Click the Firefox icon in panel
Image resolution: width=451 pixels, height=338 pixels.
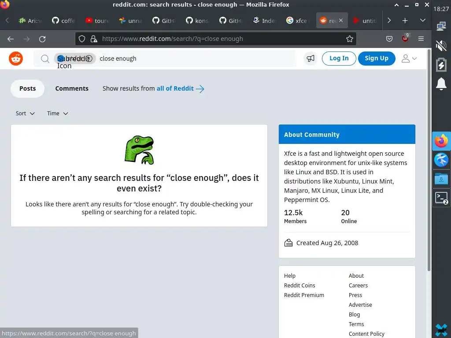tap(441, 141)
